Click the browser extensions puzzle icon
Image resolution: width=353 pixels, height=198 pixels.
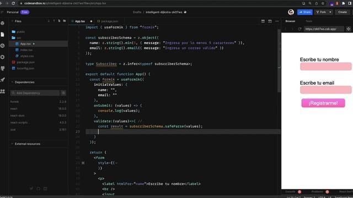click(343, 3)
